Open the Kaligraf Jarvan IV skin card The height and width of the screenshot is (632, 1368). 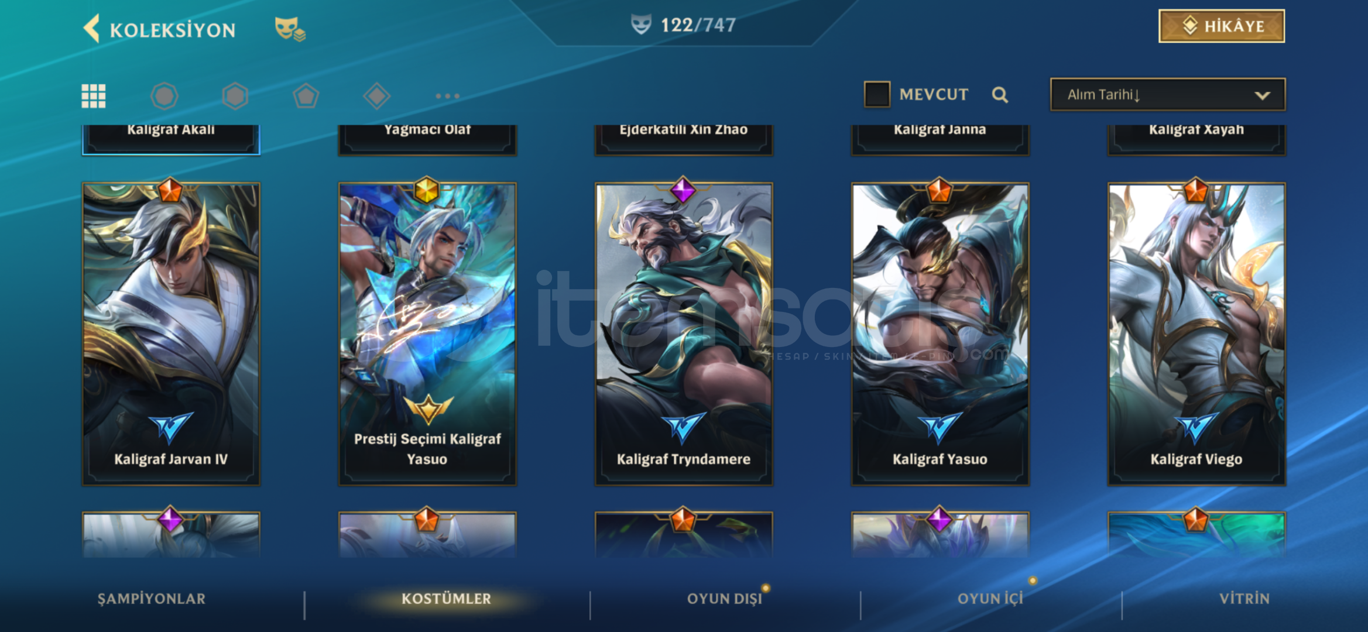pyautogui.click(x=171, y=334)
